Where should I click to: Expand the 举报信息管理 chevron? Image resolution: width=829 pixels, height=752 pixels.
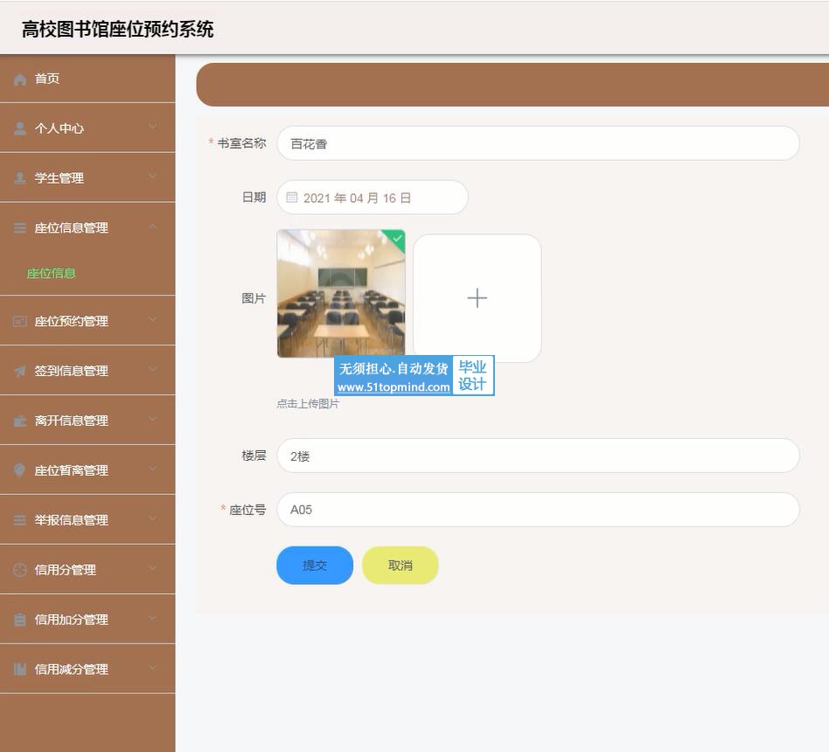tap(153, 519)
